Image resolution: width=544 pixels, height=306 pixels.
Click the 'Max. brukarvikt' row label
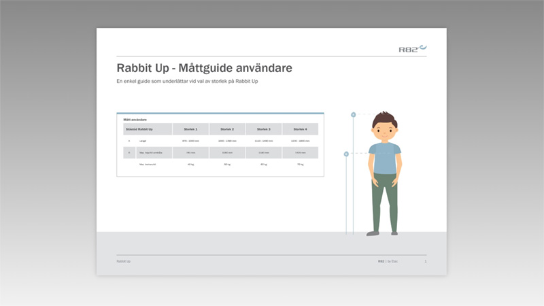click(148, 165)
